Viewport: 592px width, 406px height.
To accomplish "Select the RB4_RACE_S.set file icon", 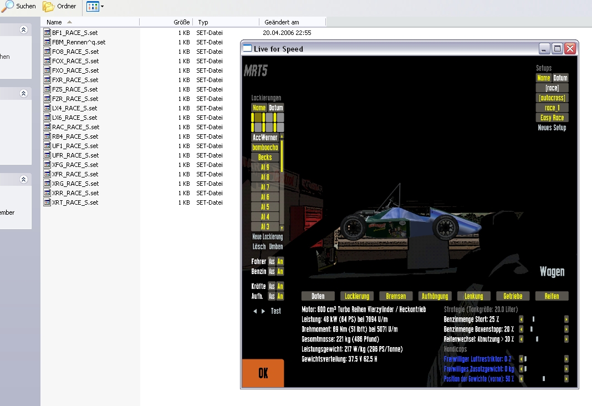I will 47,136.
